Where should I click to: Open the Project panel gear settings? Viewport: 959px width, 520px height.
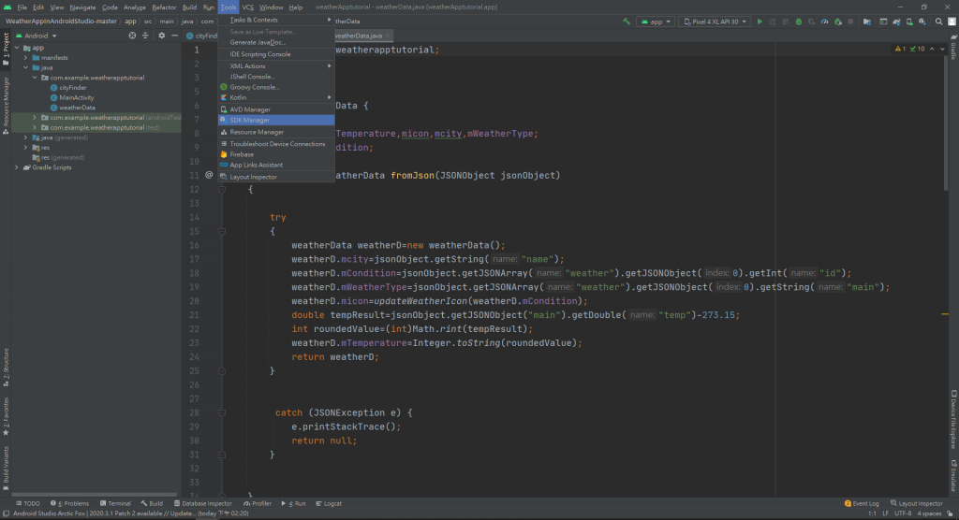(161, 36)
